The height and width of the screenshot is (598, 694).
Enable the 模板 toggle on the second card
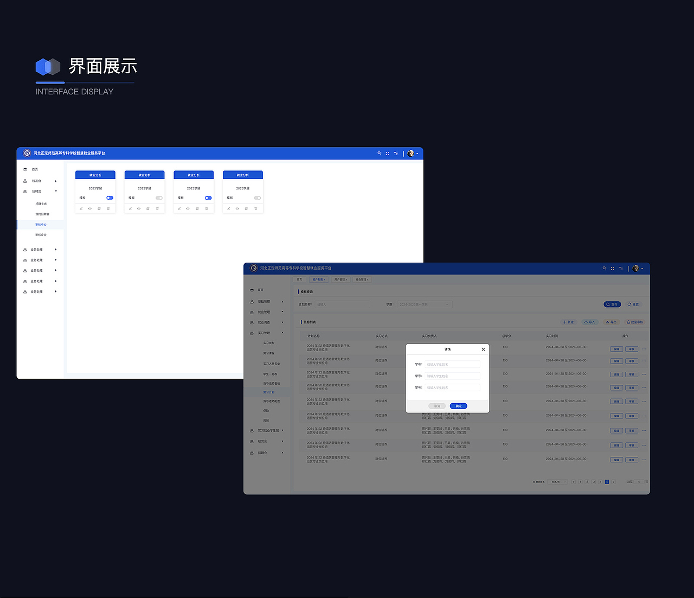pos(158,198)
